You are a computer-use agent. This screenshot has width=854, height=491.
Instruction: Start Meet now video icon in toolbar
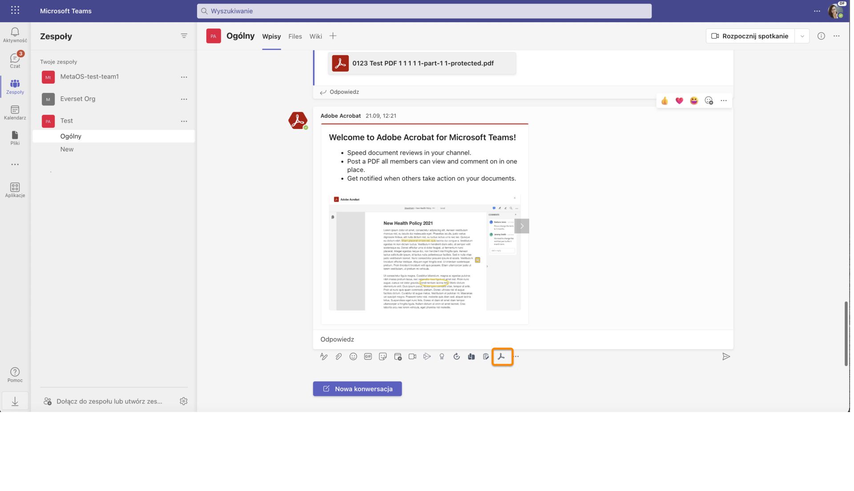pyautogui.click(x=412, y=357)
